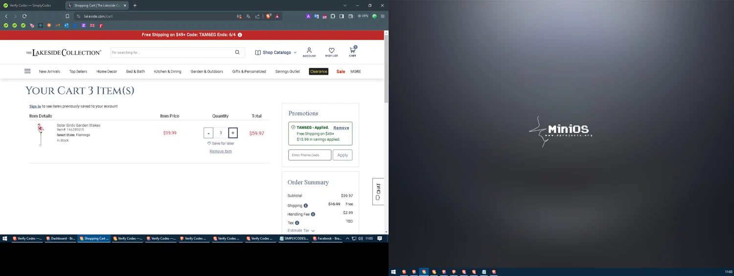
Task: Open New Arrivals menu
Action: tap(49, 71)
